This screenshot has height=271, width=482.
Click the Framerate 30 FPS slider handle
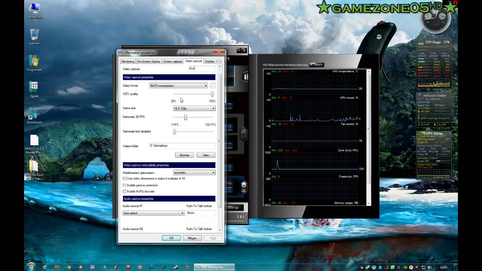click(185, 117)
